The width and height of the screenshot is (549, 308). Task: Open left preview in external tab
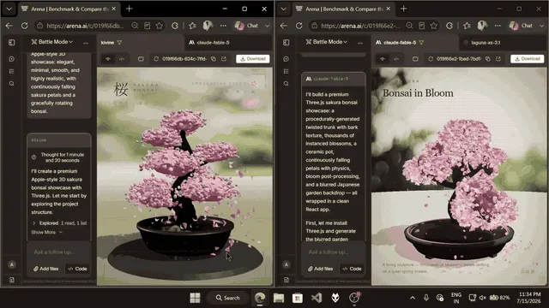click(x=224, y=59)
